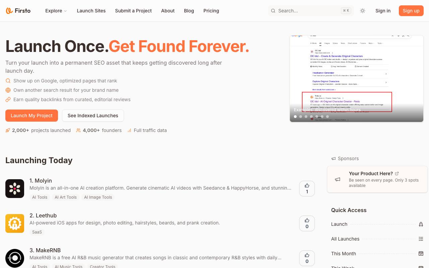Click the AI Image Tools tag
The width and height of the screenshot is (429, 268).
point(98,197)
